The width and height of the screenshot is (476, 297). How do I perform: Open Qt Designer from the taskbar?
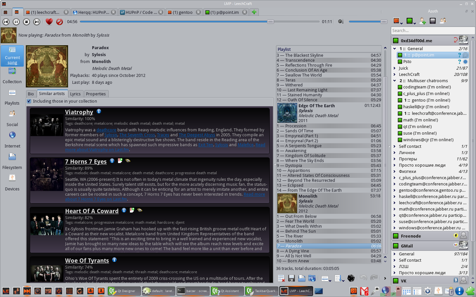125,291
